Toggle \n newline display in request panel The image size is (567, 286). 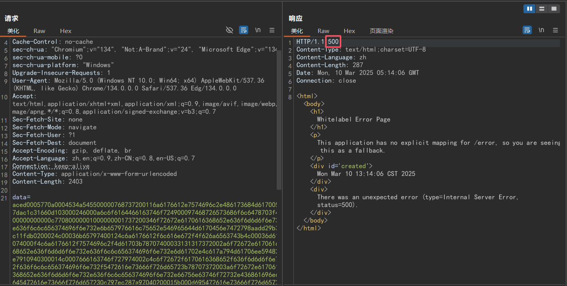coord(258,30)
